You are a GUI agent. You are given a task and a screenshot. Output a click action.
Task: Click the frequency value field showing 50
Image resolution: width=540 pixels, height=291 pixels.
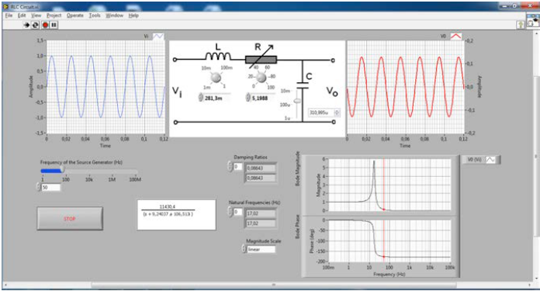coord(51,187)
